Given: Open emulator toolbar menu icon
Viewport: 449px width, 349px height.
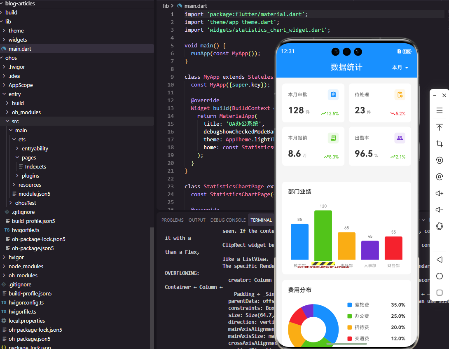Looking at the screenshot, I should click(439, 110).
